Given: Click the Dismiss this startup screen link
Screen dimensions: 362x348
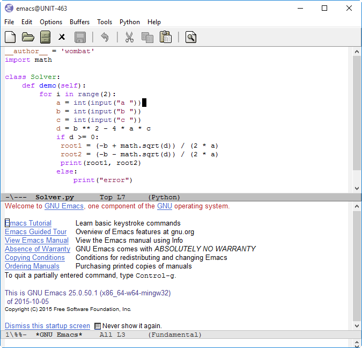Looking at the screenshot, I should point(47,326).
